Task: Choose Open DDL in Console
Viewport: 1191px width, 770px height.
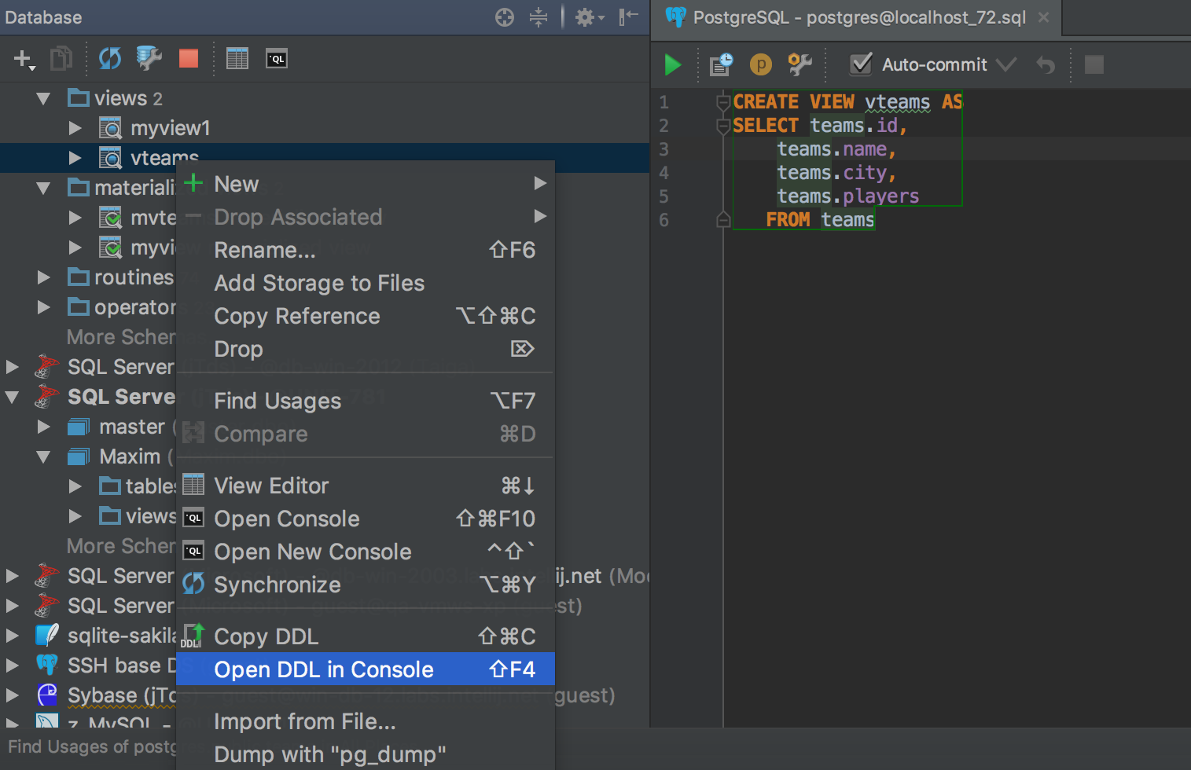Action: 366,669
